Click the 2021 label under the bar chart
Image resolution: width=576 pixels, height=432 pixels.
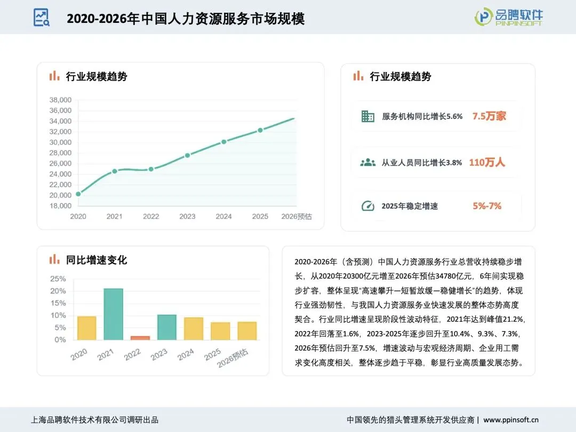106,355
